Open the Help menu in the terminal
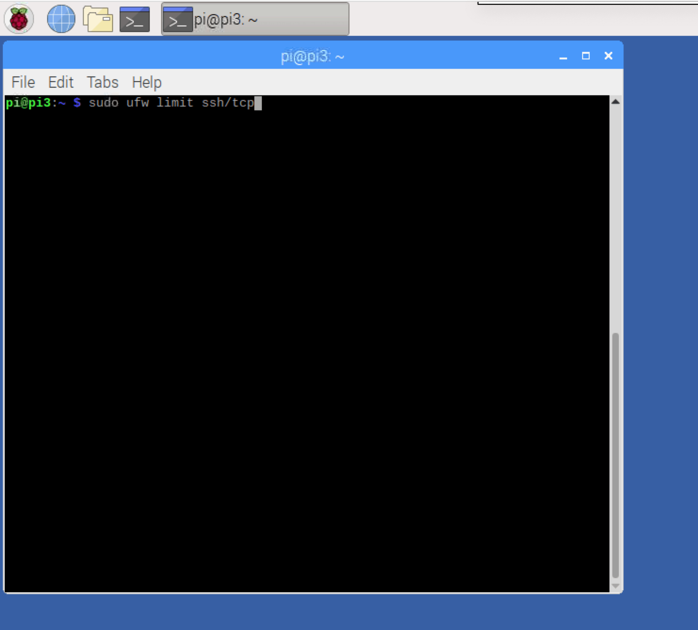698x630 pixels. pyautogui.click(x=146, y=82)
